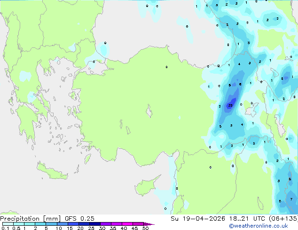Viewport: 298px width, 230px height.
Task: Click the '7' precipitation value on the map
Action: [x=291, y=199]
